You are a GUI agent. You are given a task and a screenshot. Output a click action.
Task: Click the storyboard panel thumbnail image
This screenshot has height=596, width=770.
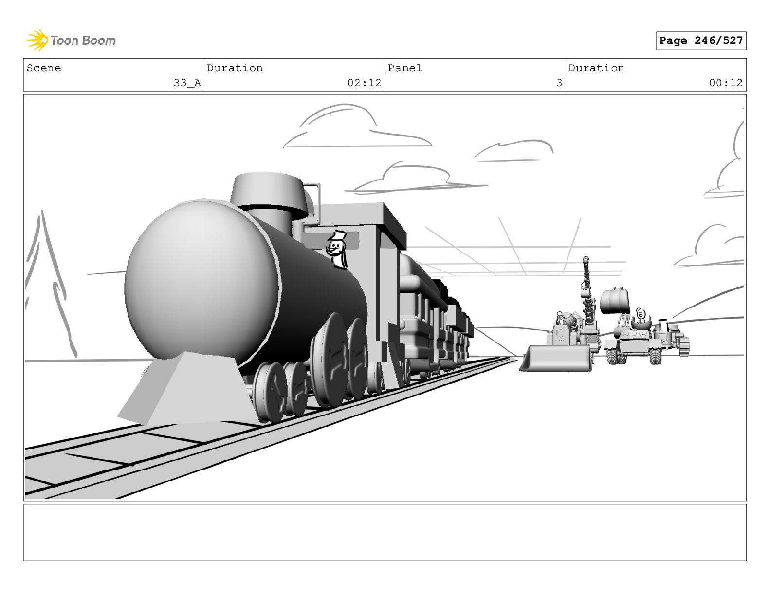[385, 298]
